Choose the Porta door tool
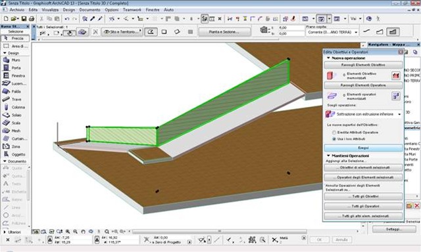Viewport: 421px width, 252px height. (x=15, y=68)
